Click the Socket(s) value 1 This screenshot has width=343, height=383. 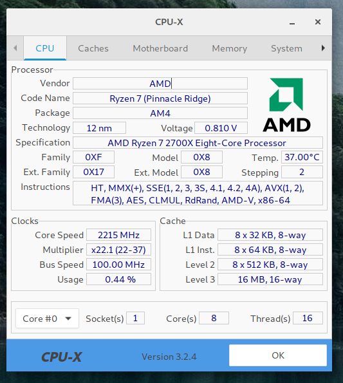click(135, 318)
